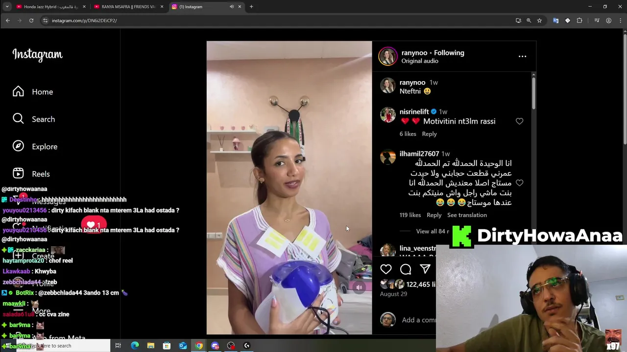Reply to nisrinelift's comment
This screenshot has width=627, height=352.
pos(429,134)
